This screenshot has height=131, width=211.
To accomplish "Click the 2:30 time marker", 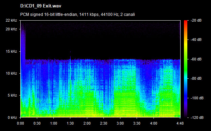I will point(103,123).
